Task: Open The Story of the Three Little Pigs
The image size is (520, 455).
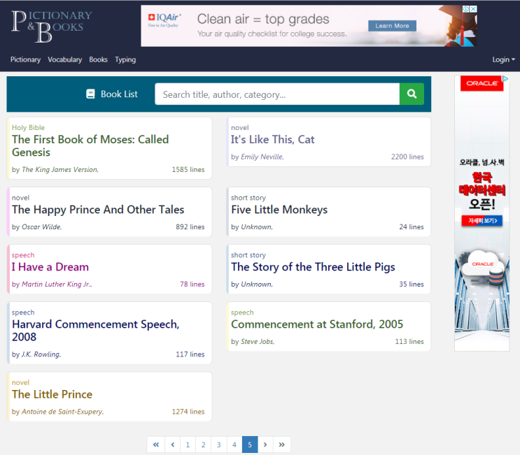Action: 313,267
